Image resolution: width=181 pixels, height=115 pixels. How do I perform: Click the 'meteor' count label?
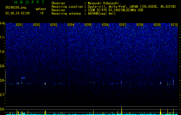coord(41,9)
